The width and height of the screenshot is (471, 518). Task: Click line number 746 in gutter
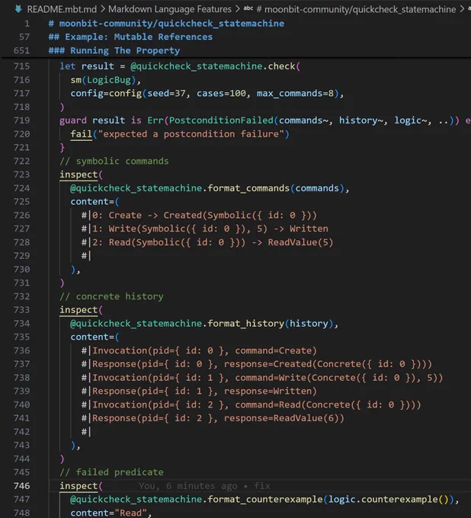[21, 486]
